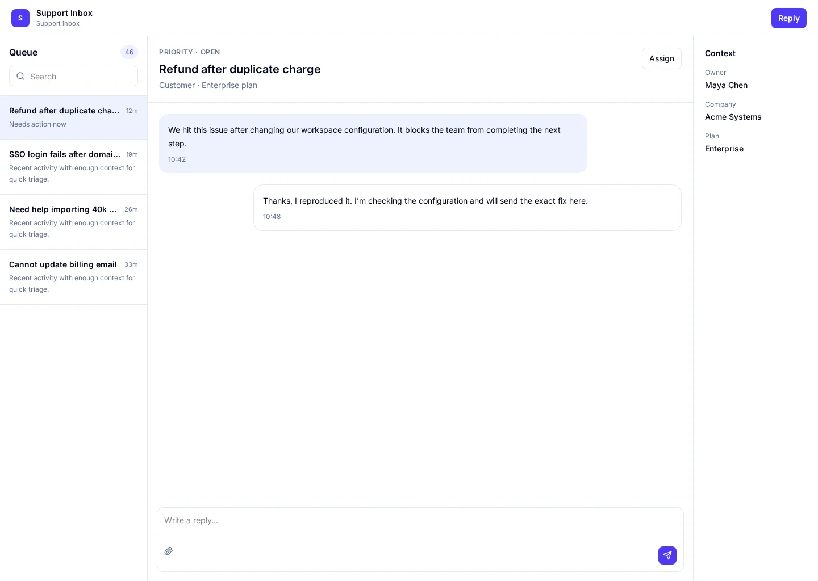Viewport: 818px width, 581px height.
Task: Click the Queue heading
Action: [23, 52]
